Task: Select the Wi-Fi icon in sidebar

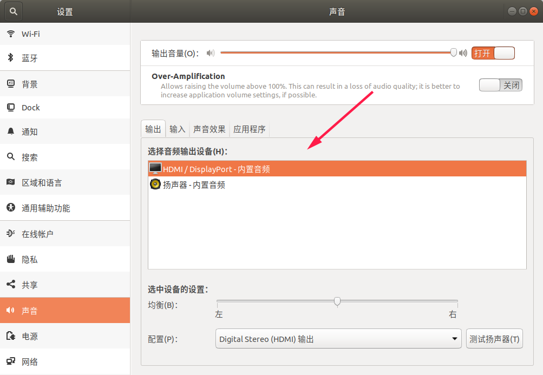Action: tap(11, 34)
